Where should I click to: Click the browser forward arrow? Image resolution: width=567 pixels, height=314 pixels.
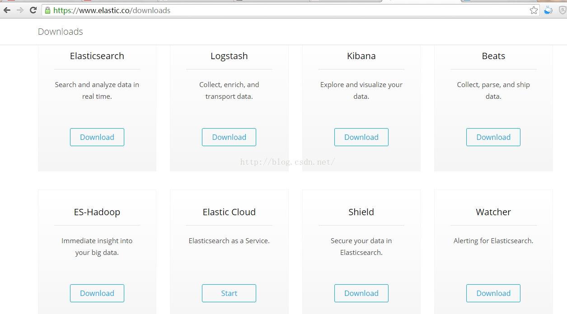[x=20, y=10]
